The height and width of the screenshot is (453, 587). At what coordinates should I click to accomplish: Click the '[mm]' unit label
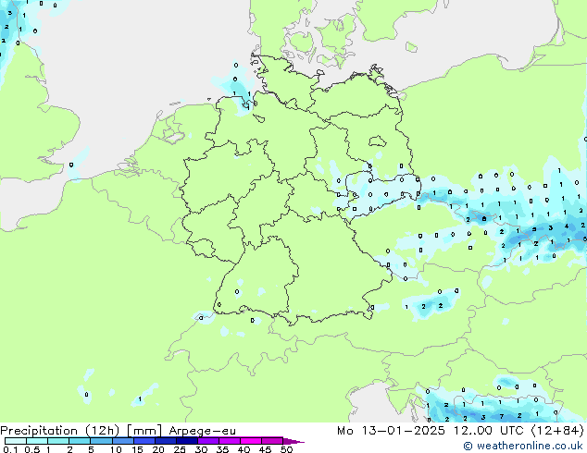click(144, 431)
